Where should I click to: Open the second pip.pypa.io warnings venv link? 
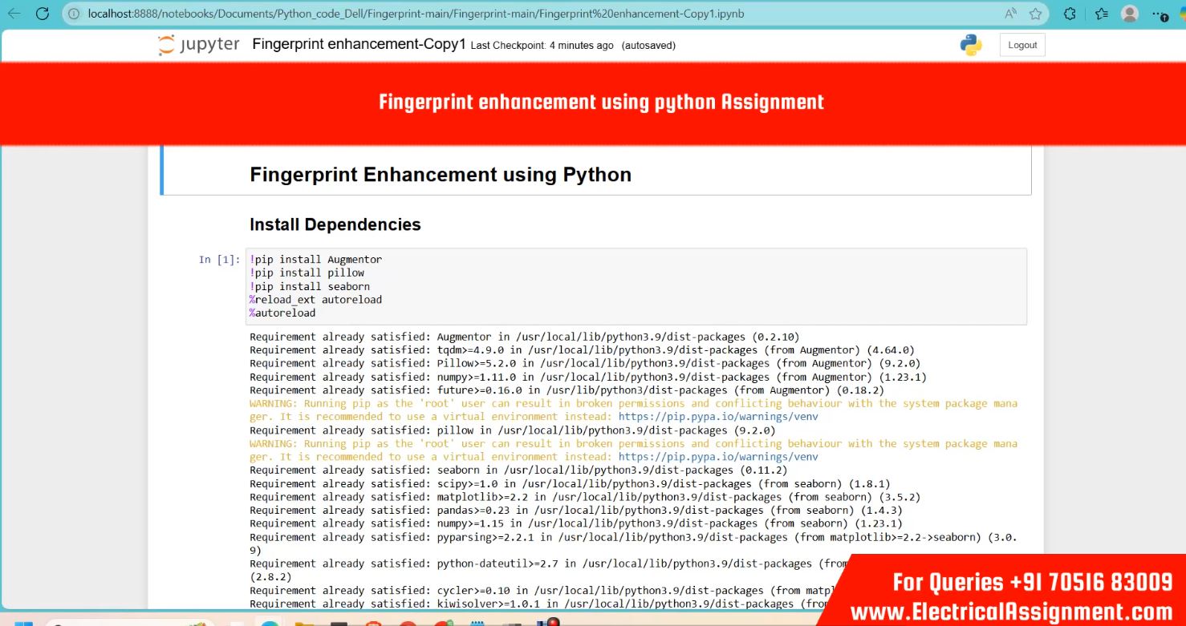coord(718,457)
